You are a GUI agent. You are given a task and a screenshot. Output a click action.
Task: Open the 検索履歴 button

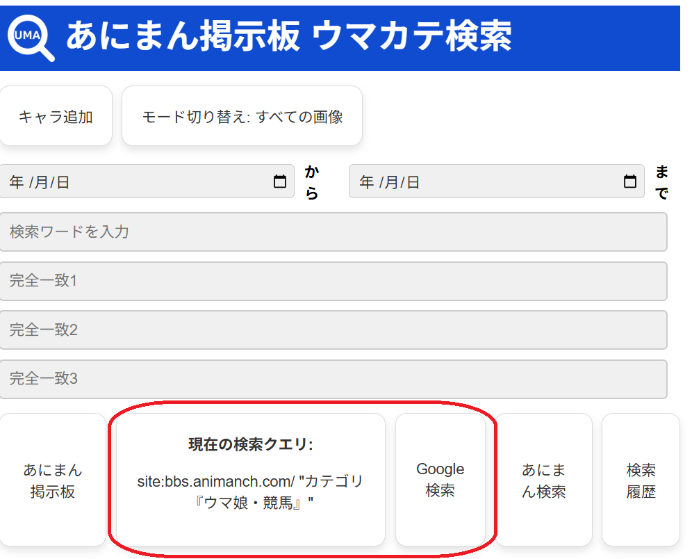coord(641,480)
